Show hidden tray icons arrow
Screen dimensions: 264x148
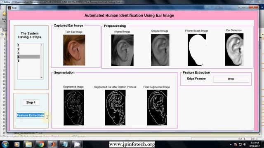tap(231, 144)
